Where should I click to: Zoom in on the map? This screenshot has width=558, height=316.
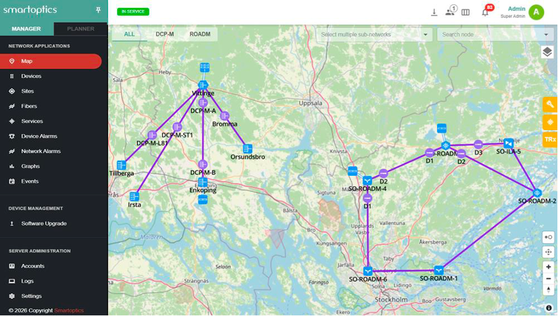coord(548,267)
